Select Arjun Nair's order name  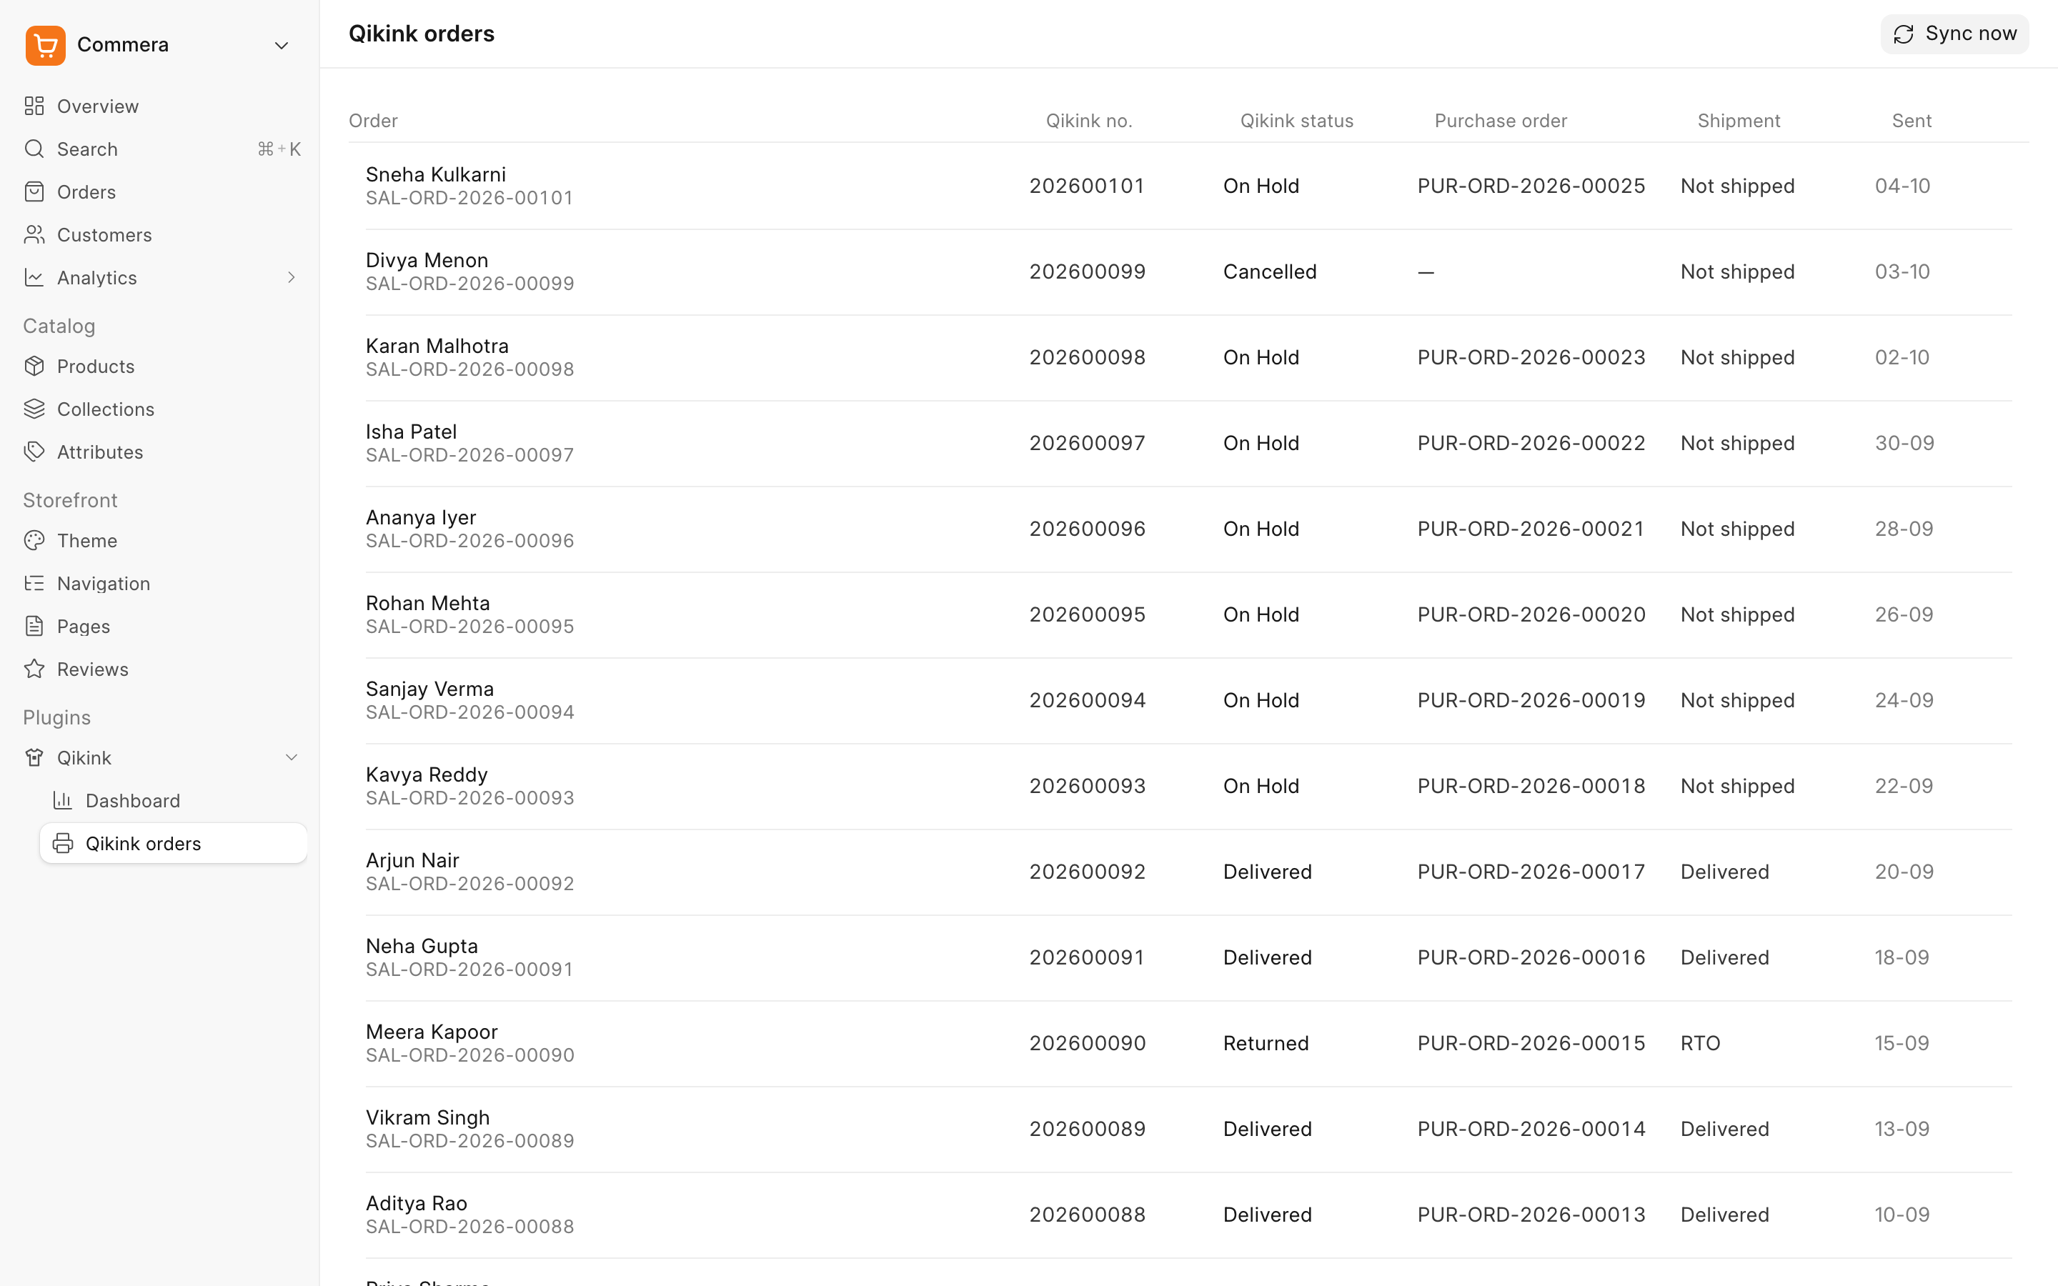point(412,861)
